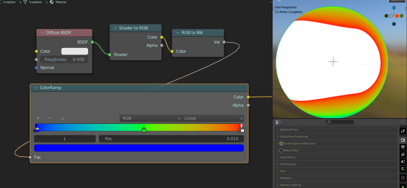Open the Output properties tab
This screenshot has height=188, width=407.
[x=403, y=147]
